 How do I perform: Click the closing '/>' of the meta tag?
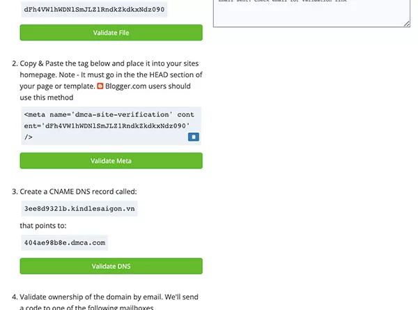coord(29,137)
